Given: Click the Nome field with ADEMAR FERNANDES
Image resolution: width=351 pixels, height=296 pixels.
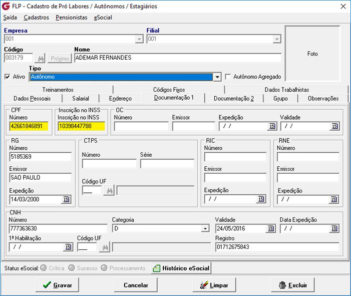Looking at the screenshot, I should point(178,58).
